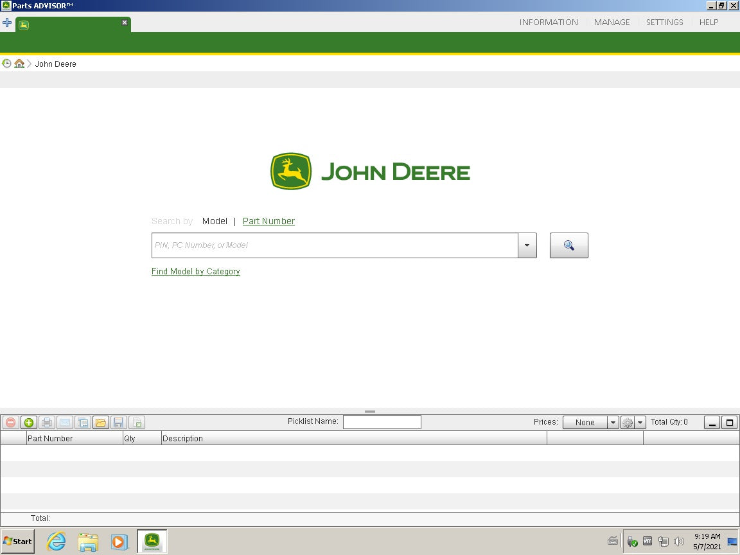Switch search mode to Part Number
The height and width of the screenshot is (555, 740).
269,221
